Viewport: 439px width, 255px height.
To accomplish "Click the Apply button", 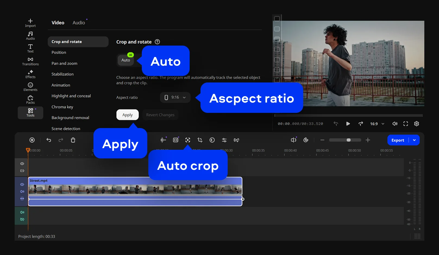I will [127, 115].
